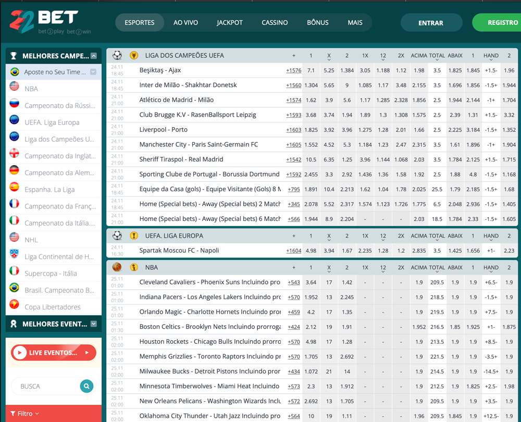521x422 pixels.
Task: Click the trophy badge beside the NBA title
Action: 134,267
